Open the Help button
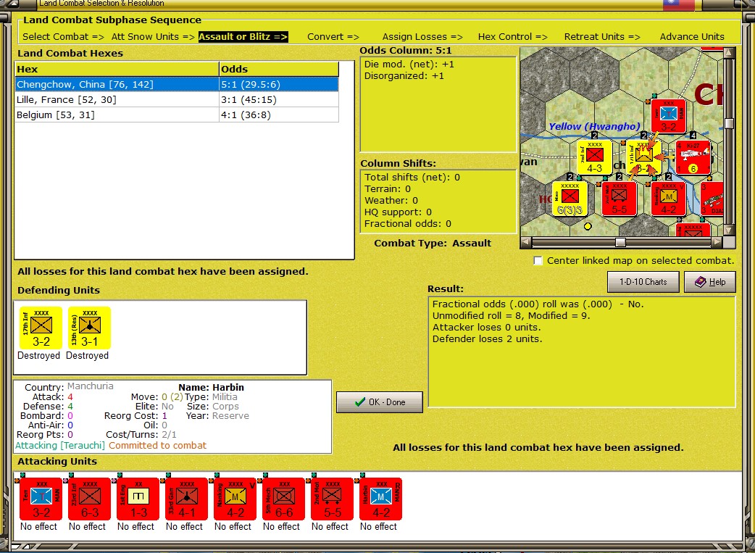The width and height of the screenshot is (755, 553). pyautogui.click(x=710, y=282)
